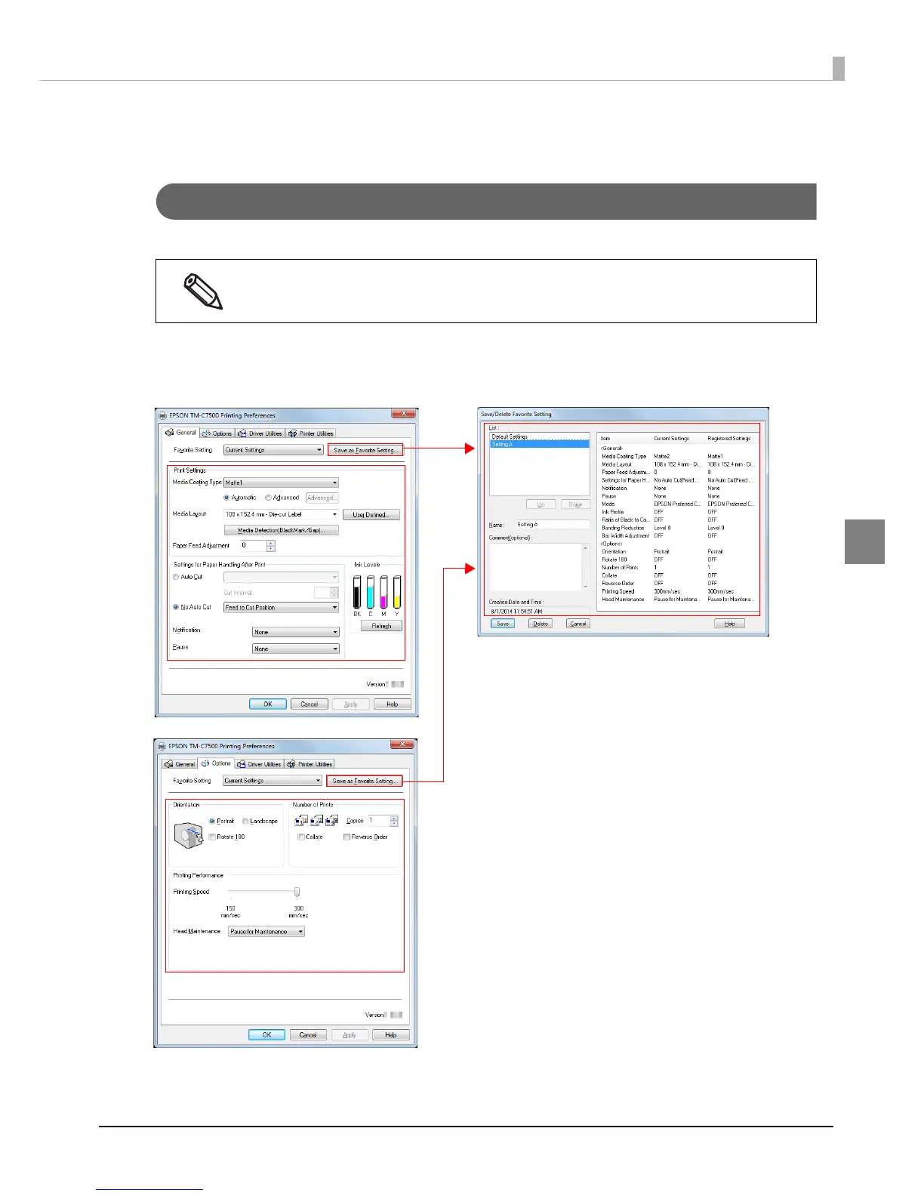The width and height of the screenshot is (924, 1196).
Task: Move the favorite setting Down in list
Action: [x=575, y=504]
